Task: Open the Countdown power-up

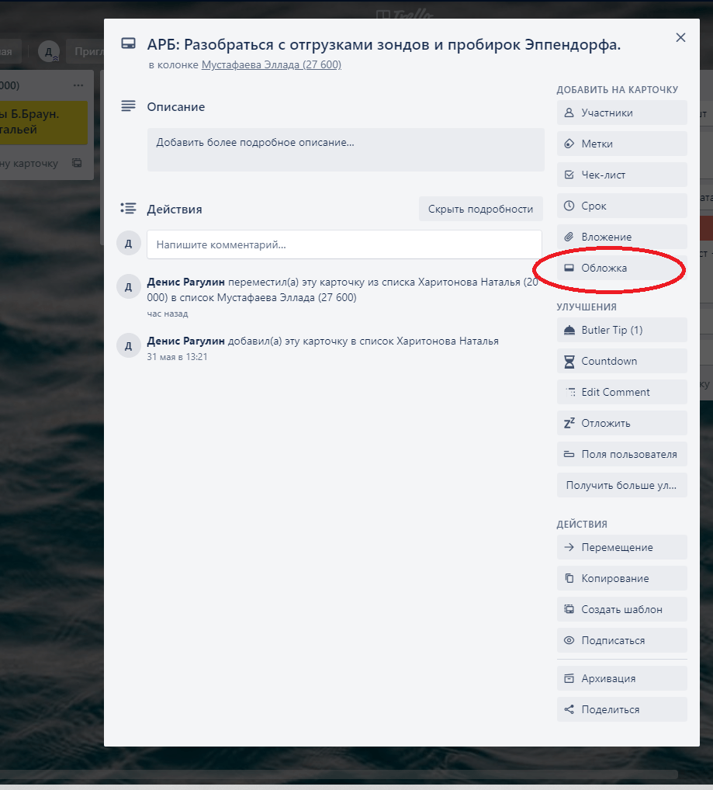Action: (x=621, y=361)
